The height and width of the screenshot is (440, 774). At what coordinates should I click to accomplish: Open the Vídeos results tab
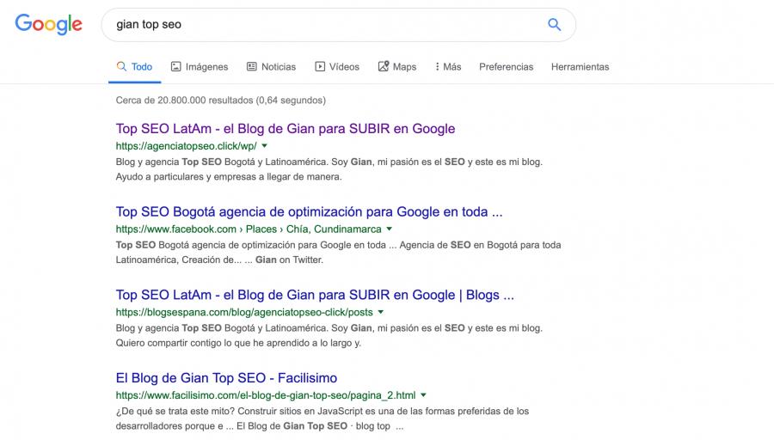click(337, 67)
